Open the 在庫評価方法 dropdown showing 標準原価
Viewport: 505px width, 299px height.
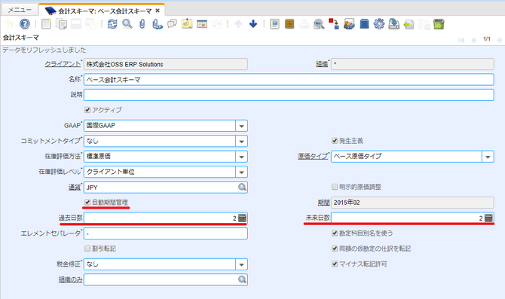pos(241,157)
